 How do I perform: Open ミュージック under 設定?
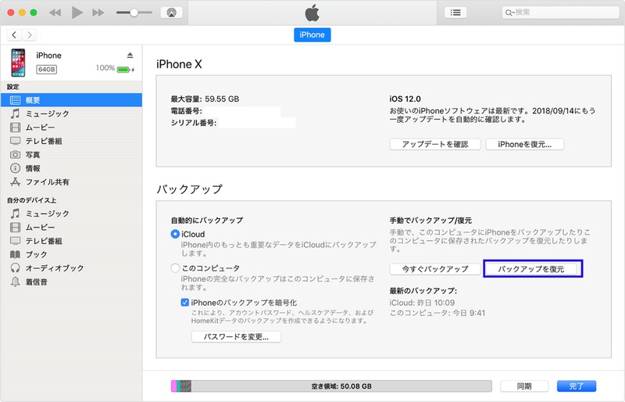(71, 113)
